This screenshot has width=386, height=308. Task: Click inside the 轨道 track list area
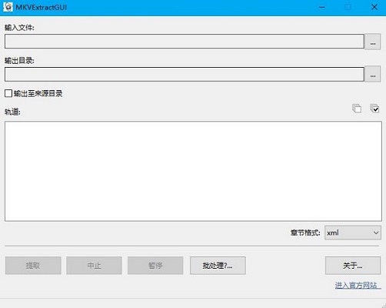(x=193, y=171)
